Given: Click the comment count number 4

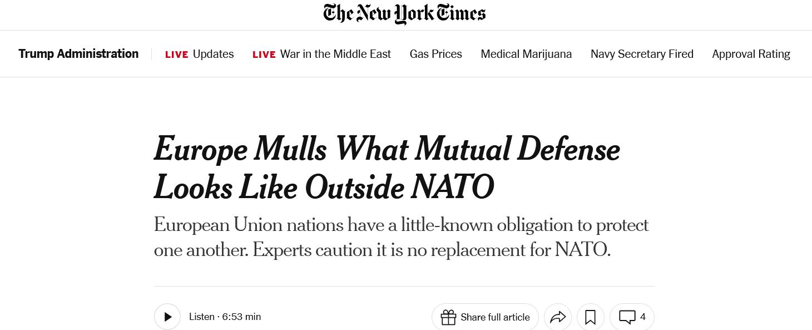Looking at the screenshot, I should pyautogui.click(x=643, y=317).
